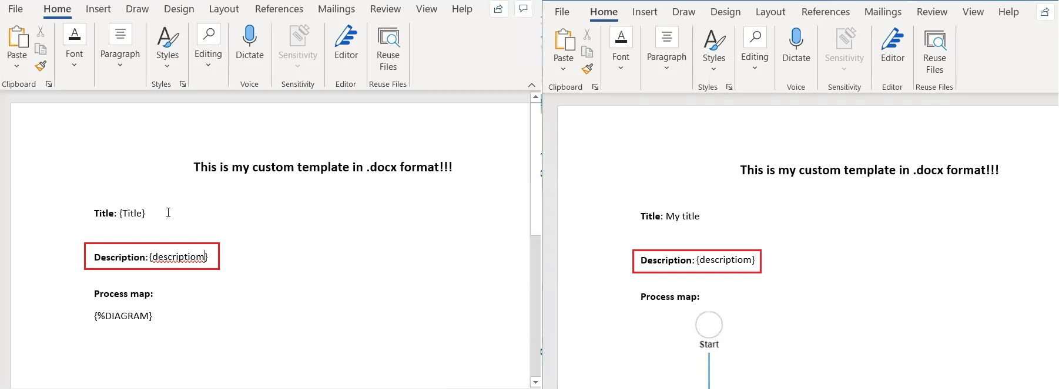Switch to Design tab in left window
Screen dimensions: 1059x389
coord(179,9)
